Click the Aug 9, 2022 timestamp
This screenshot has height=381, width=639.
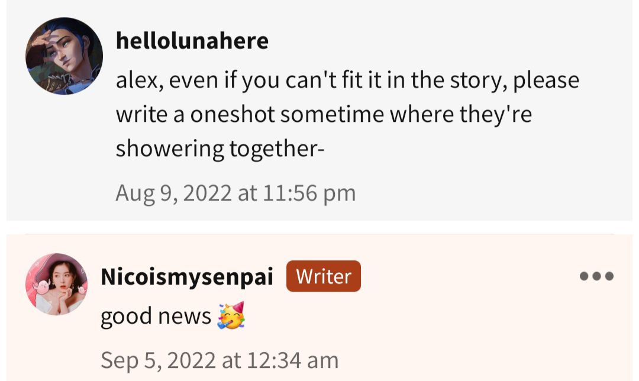click(x=235, y=193)
